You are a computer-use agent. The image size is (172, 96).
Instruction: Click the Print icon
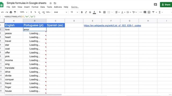(x=11, y=12)
